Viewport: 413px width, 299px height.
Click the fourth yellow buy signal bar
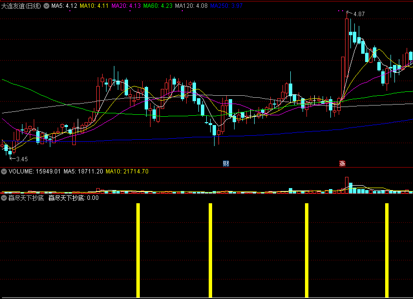click(387, 250)
